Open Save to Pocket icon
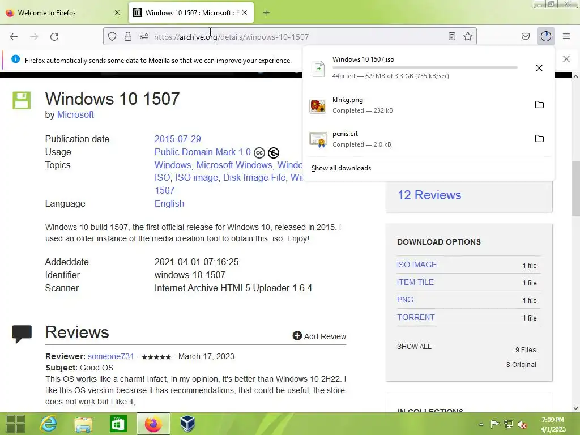Screen dimensions: 580x435 coord(525,36)
